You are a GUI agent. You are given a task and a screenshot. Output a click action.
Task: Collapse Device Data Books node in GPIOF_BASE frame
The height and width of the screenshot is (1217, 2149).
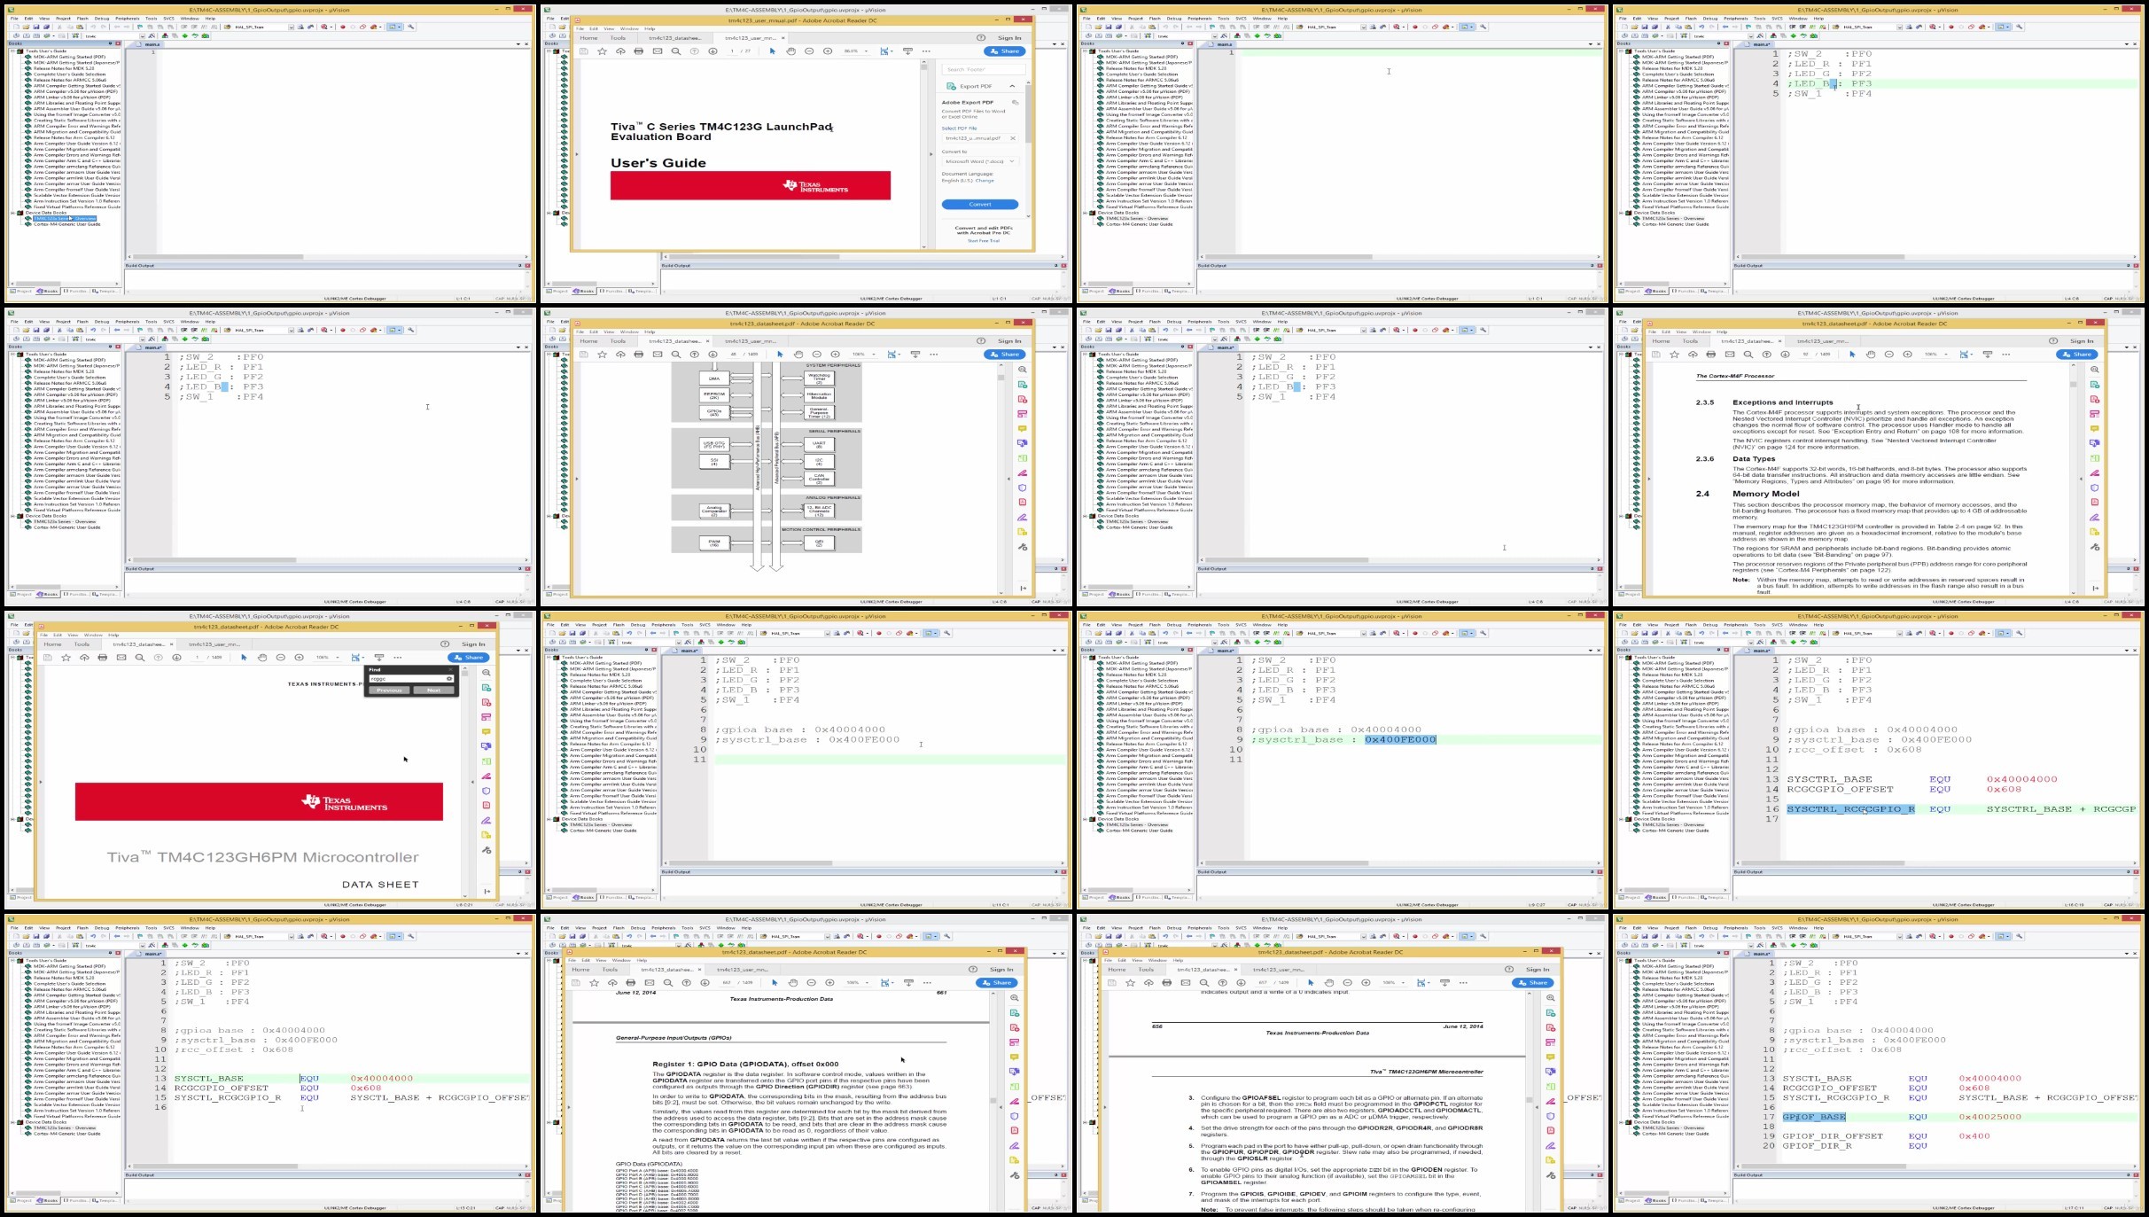(1621, 1122)
